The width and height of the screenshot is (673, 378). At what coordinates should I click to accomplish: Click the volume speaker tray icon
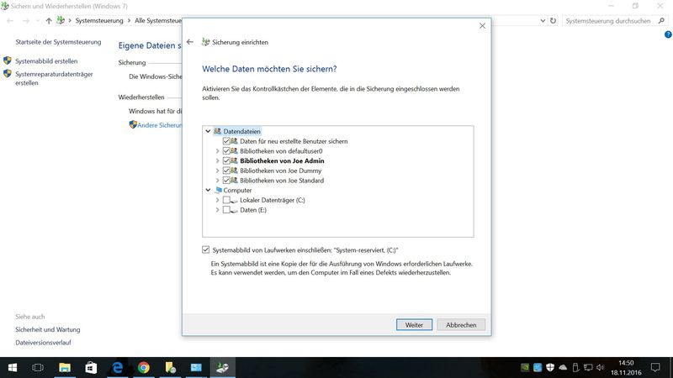coord(601,367)
